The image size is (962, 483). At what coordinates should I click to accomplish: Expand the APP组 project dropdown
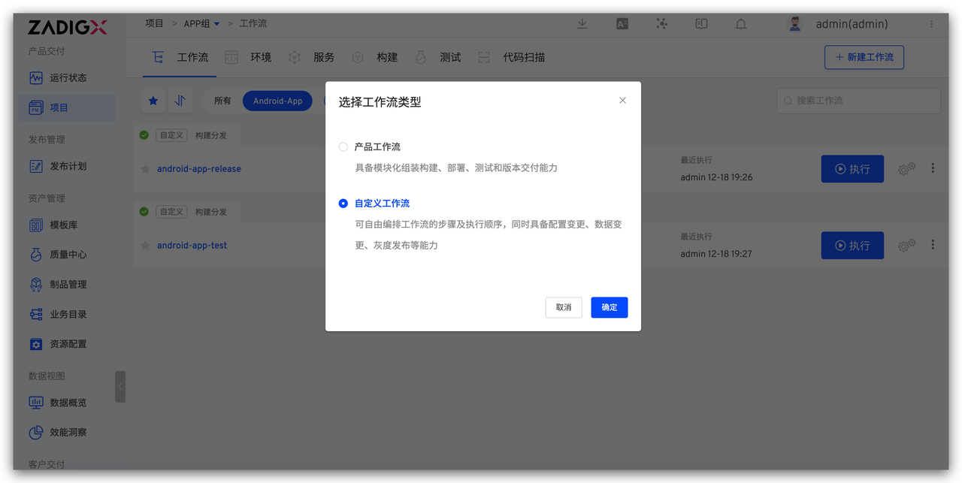coord(217,24)
